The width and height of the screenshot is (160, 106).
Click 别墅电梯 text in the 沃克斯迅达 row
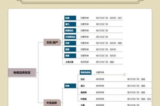tap(85, 37)
